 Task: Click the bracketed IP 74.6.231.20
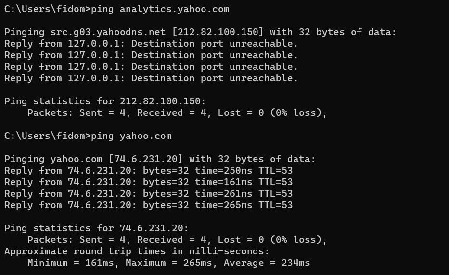145,159
